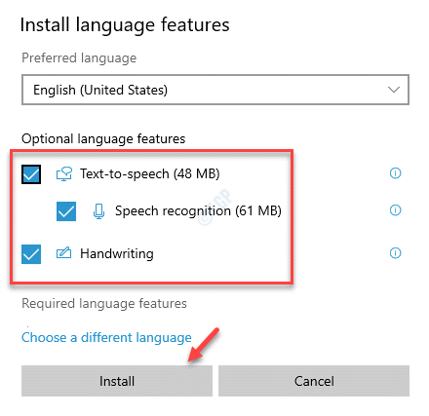Viewport: 429px width, 416px height.
Task: Uncheck the Text-to-speech checkbox
Action: (31, 174)
